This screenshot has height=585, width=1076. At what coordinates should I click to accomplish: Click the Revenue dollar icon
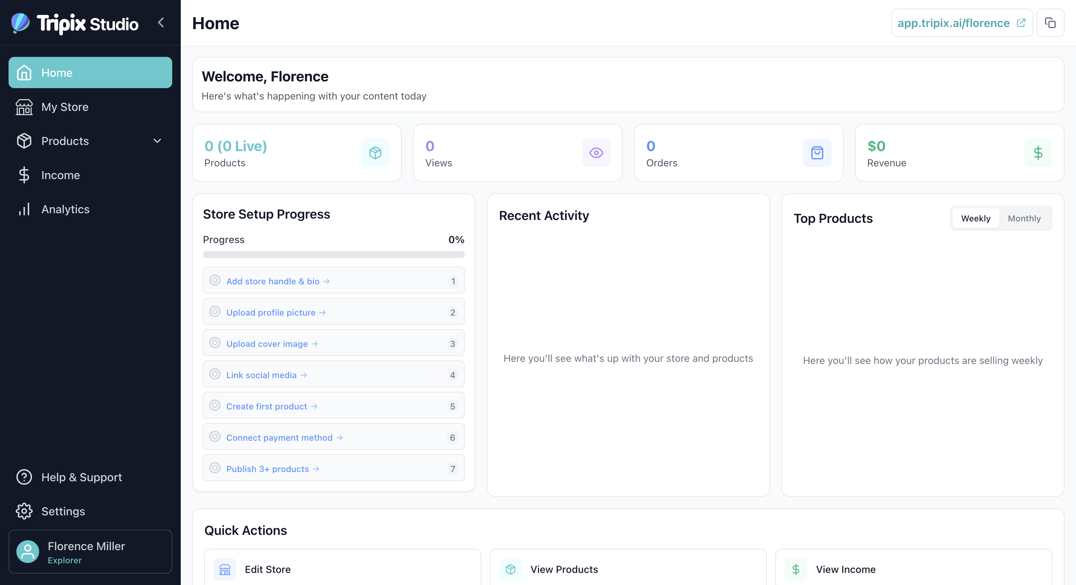click(1038, 153)
